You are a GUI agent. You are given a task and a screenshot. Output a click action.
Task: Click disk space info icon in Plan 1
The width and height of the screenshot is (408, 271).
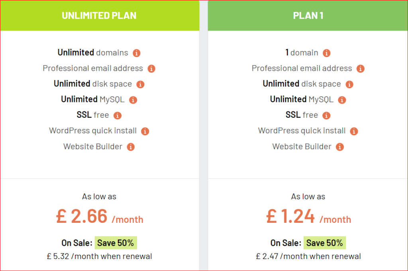(349, 84)
